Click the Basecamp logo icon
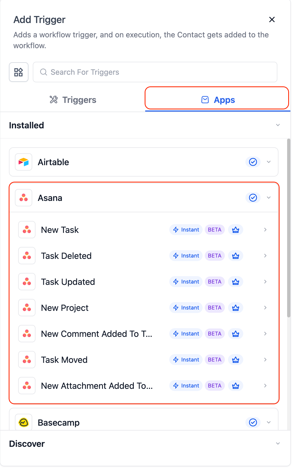 tap(24, 422)
